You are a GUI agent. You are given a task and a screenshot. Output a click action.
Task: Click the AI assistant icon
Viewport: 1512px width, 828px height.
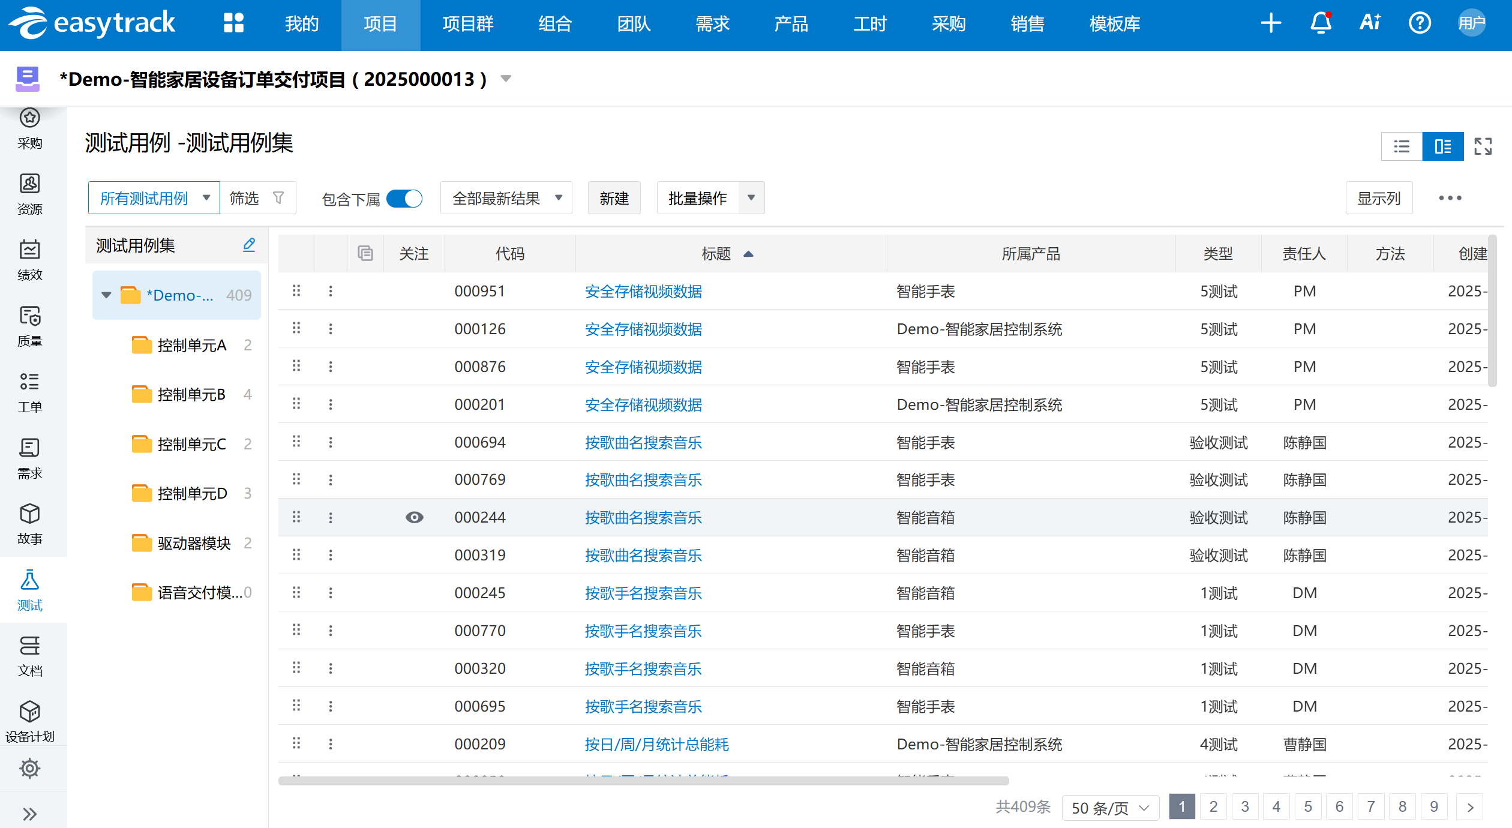(1370, 23)
